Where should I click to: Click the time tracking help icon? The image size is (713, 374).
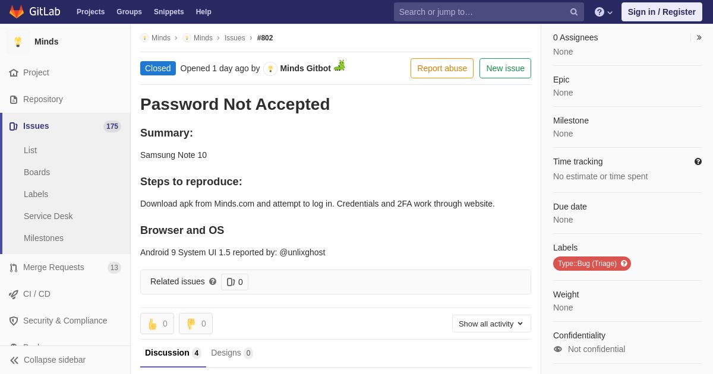(x=698, y=161)
